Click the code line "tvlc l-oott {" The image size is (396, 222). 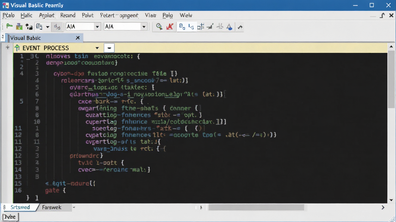click(101, 163)
